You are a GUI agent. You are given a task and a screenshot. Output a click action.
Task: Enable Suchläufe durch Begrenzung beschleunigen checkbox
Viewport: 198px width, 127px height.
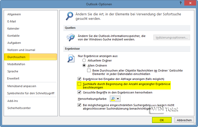coord(79,84)
